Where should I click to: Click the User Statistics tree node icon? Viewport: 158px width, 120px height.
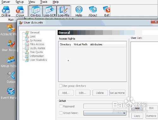click(x=27, y=60)
